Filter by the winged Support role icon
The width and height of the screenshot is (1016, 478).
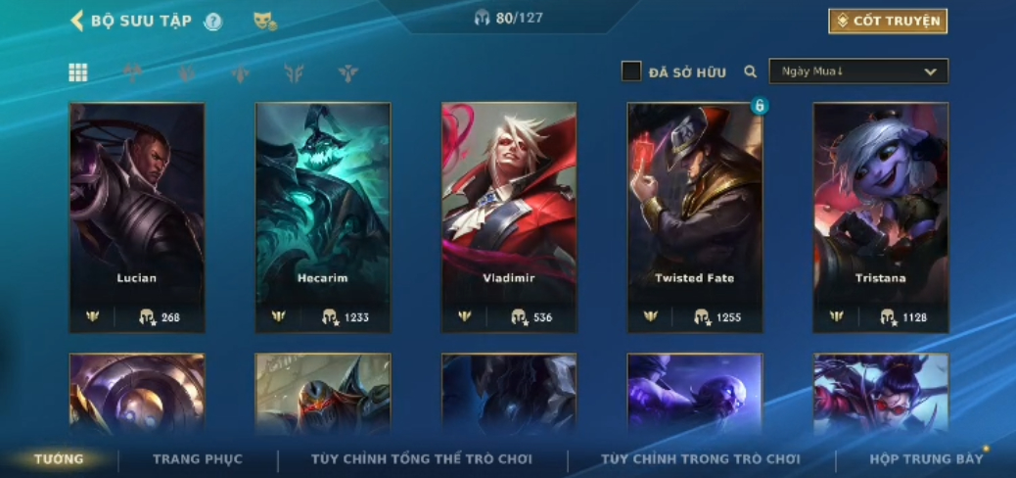pos(347,73)
